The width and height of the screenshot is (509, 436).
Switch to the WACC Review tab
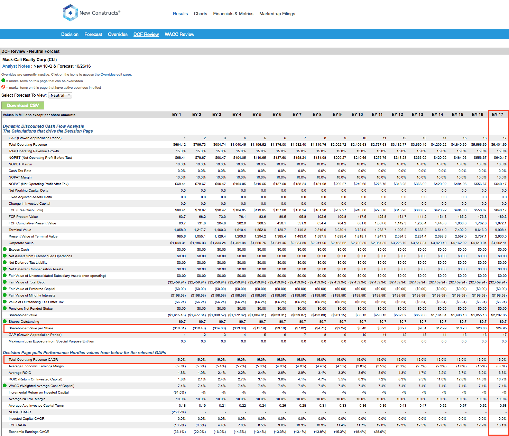pos(179,35)
